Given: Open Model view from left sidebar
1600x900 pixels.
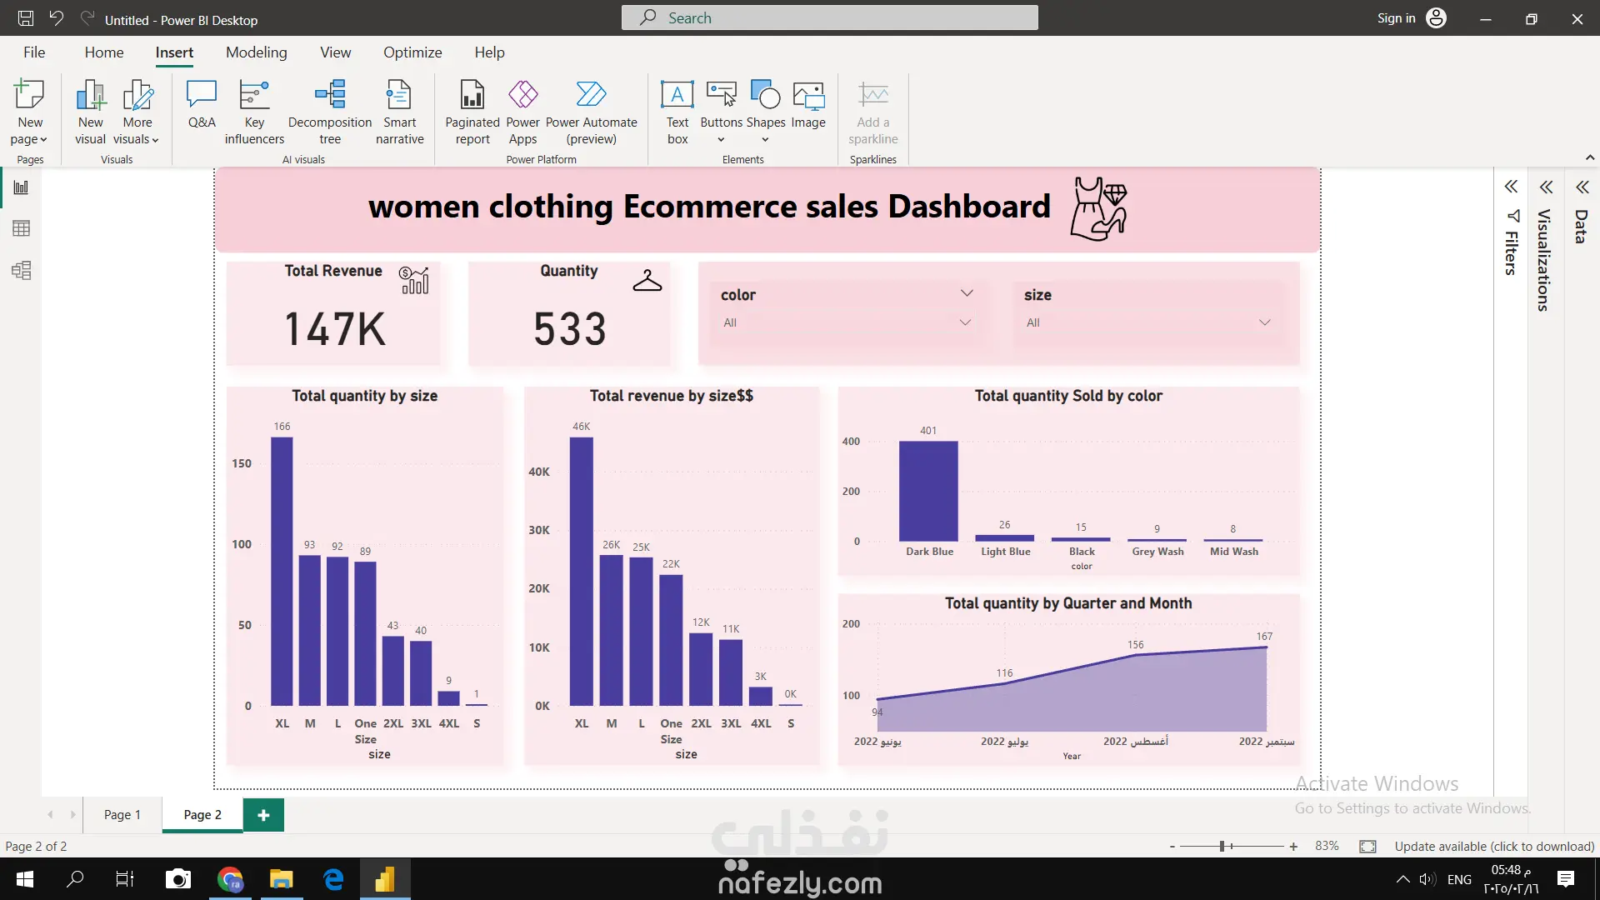Looking at the screenshot, I should (x=22, y=270).
